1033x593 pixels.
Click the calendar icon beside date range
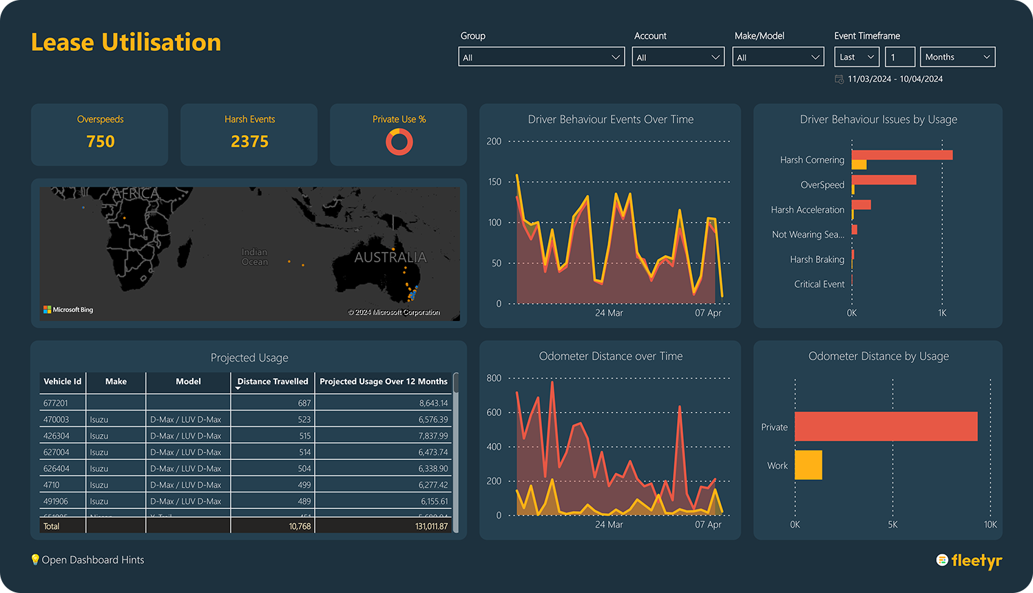[839, 79]
